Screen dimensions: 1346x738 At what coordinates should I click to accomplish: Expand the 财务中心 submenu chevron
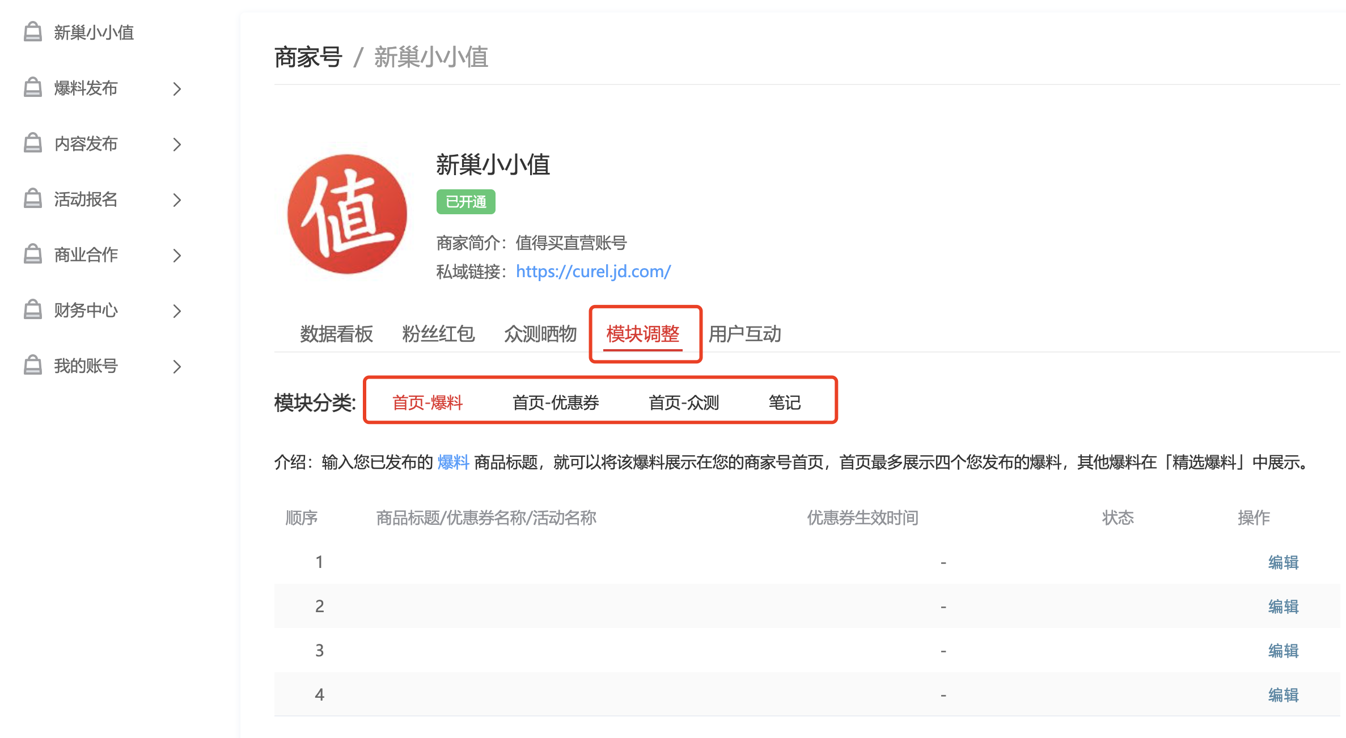[x=177, y=311]
